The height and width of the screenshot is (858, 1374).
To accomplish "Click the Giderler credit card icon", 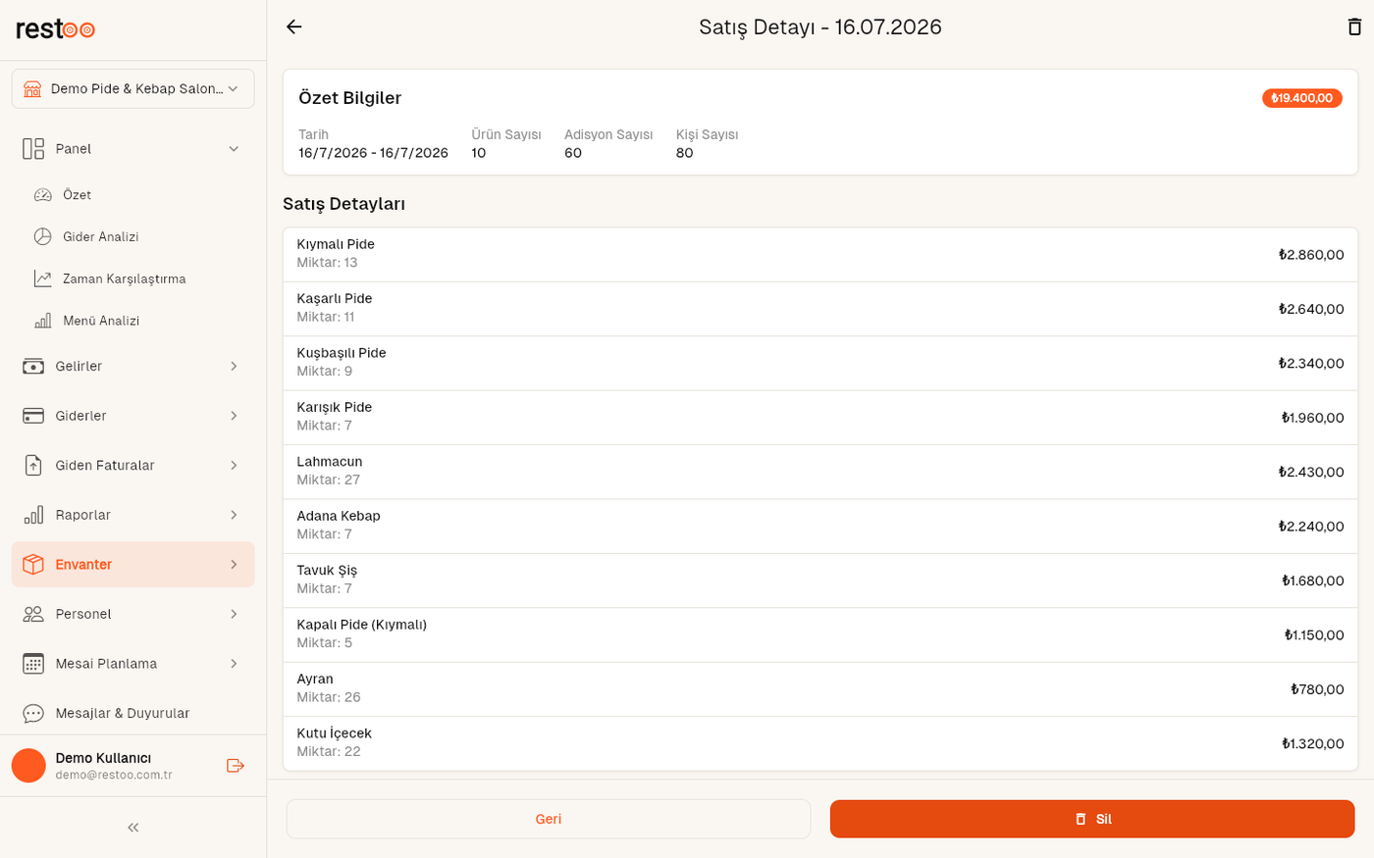I will pyautogui.click(x=33, y=416).
